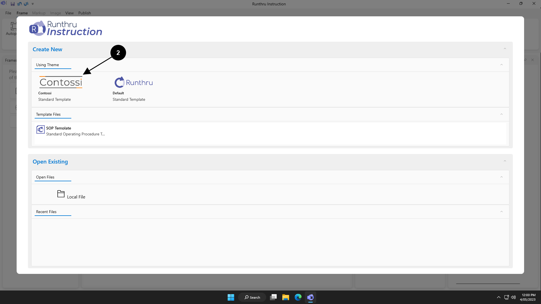
Task: Collapse the Using Theme panel
Action: pyautogui.click(x=501, y=65)
